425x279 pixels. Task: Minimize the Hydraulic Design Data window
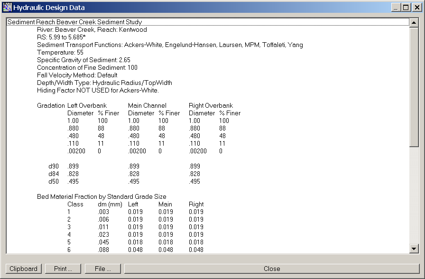(397, 7)
